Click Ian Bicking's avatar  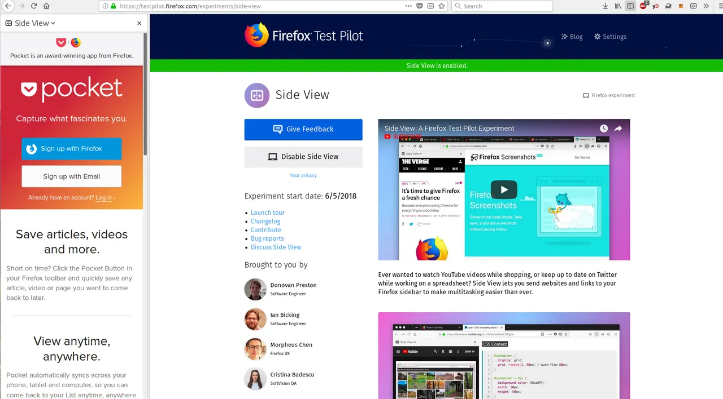pos(255,319)
